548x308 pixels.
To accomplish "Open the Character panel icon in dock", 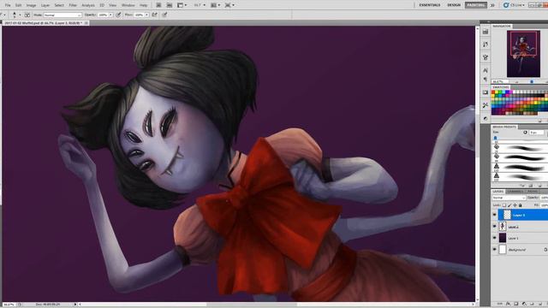I will 485,70.
